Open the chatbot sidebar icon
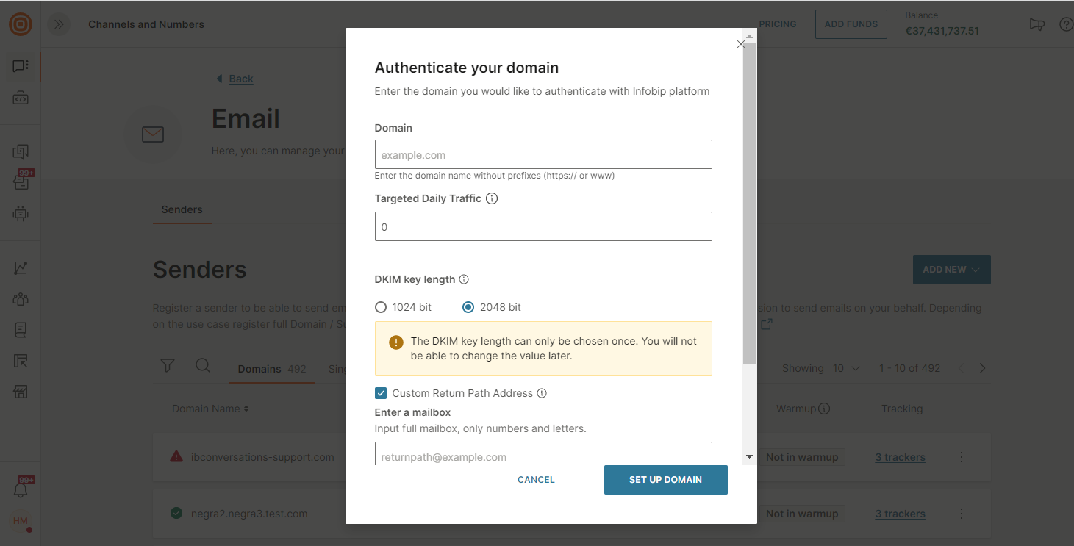This screenshot has width=1074, height=546. [x=21, y=214]
